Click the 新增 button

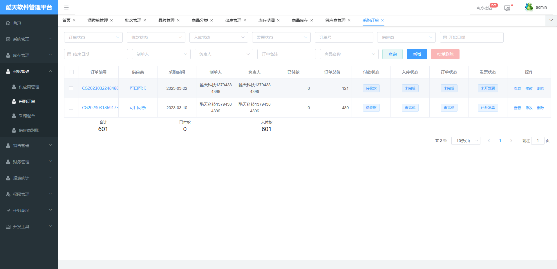coord(417,54)
